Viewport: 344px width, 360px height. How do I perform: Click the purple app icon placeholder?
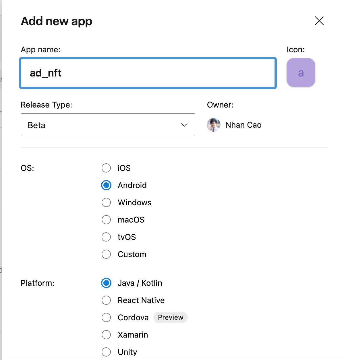click(x=301, y=72)
